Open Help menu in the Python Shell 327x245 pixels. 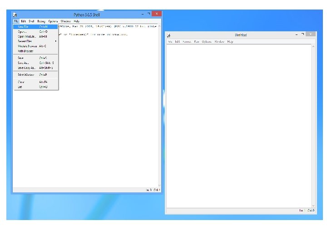(77, 21)
